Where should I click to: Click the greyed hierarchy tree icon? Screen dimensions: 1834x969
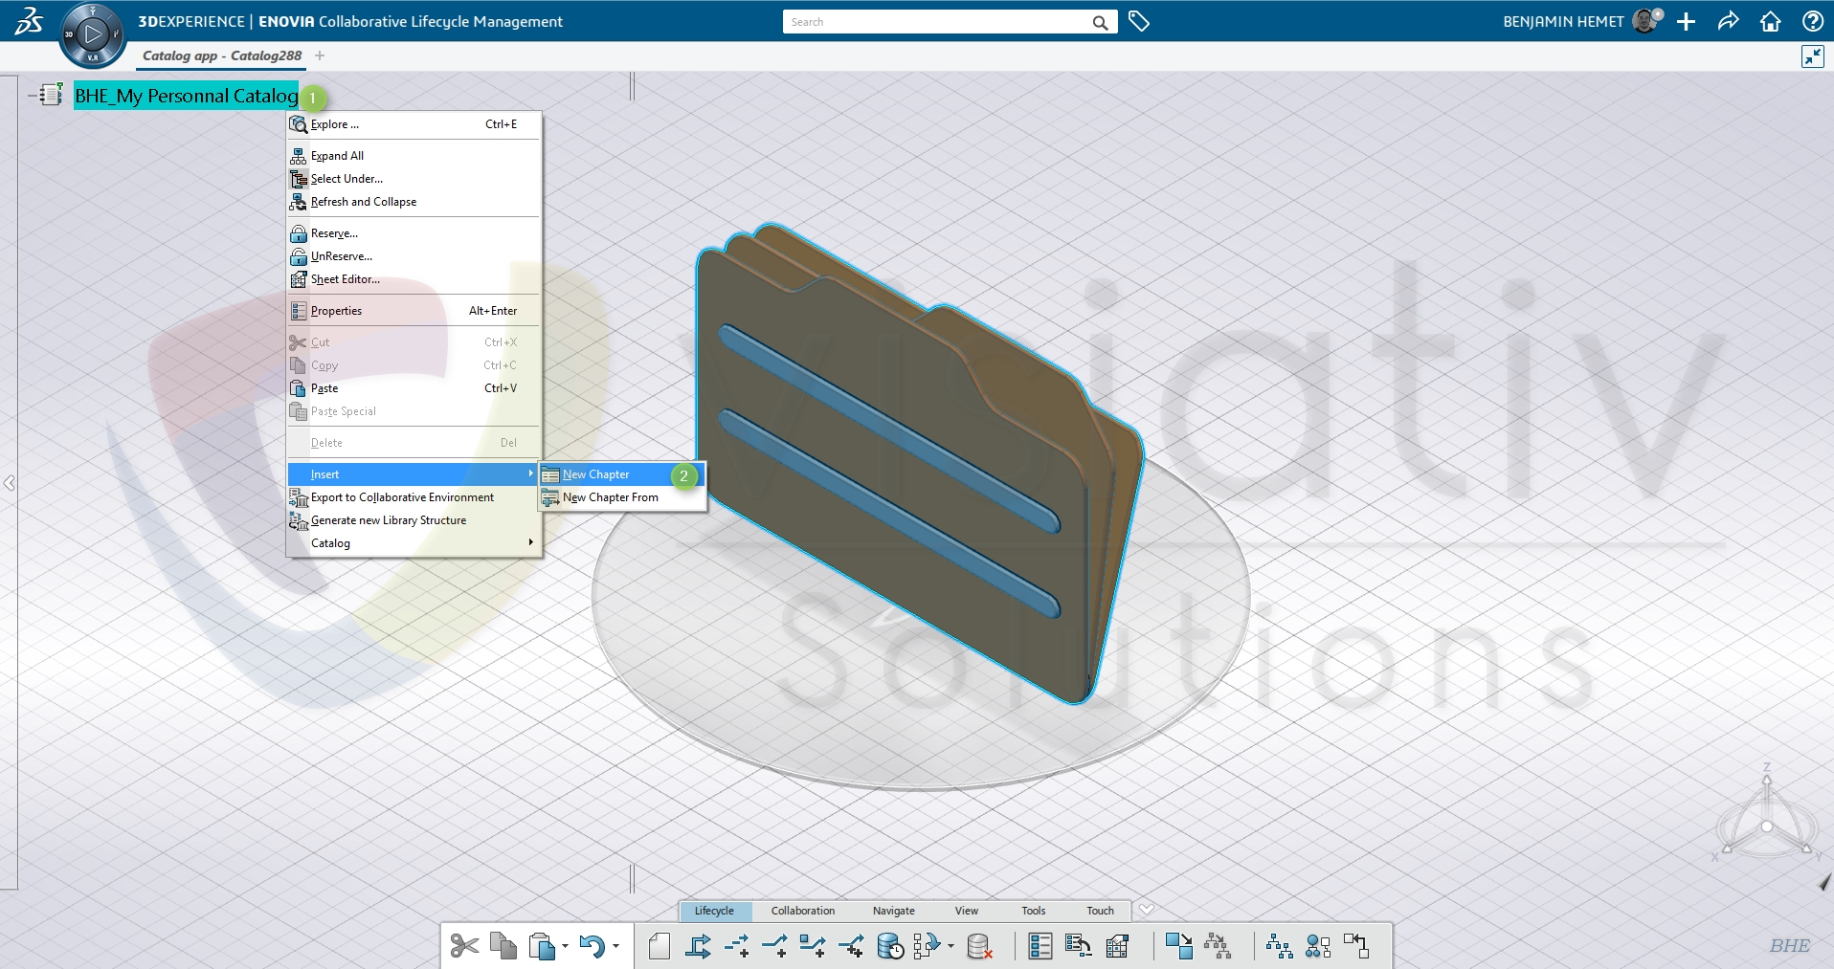click(x=1218, y=946)
